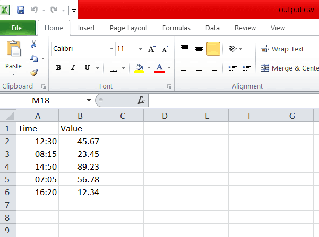The height and width of the screenshot is (237, 319).
Task: Open the Data ribbon tab
Action: tap(212, 28)
